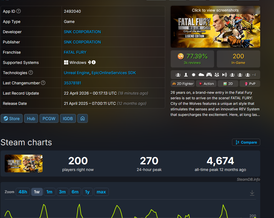Open the community Hub button
Viewport: 274px width, 218px height.
tap(31, 118)
